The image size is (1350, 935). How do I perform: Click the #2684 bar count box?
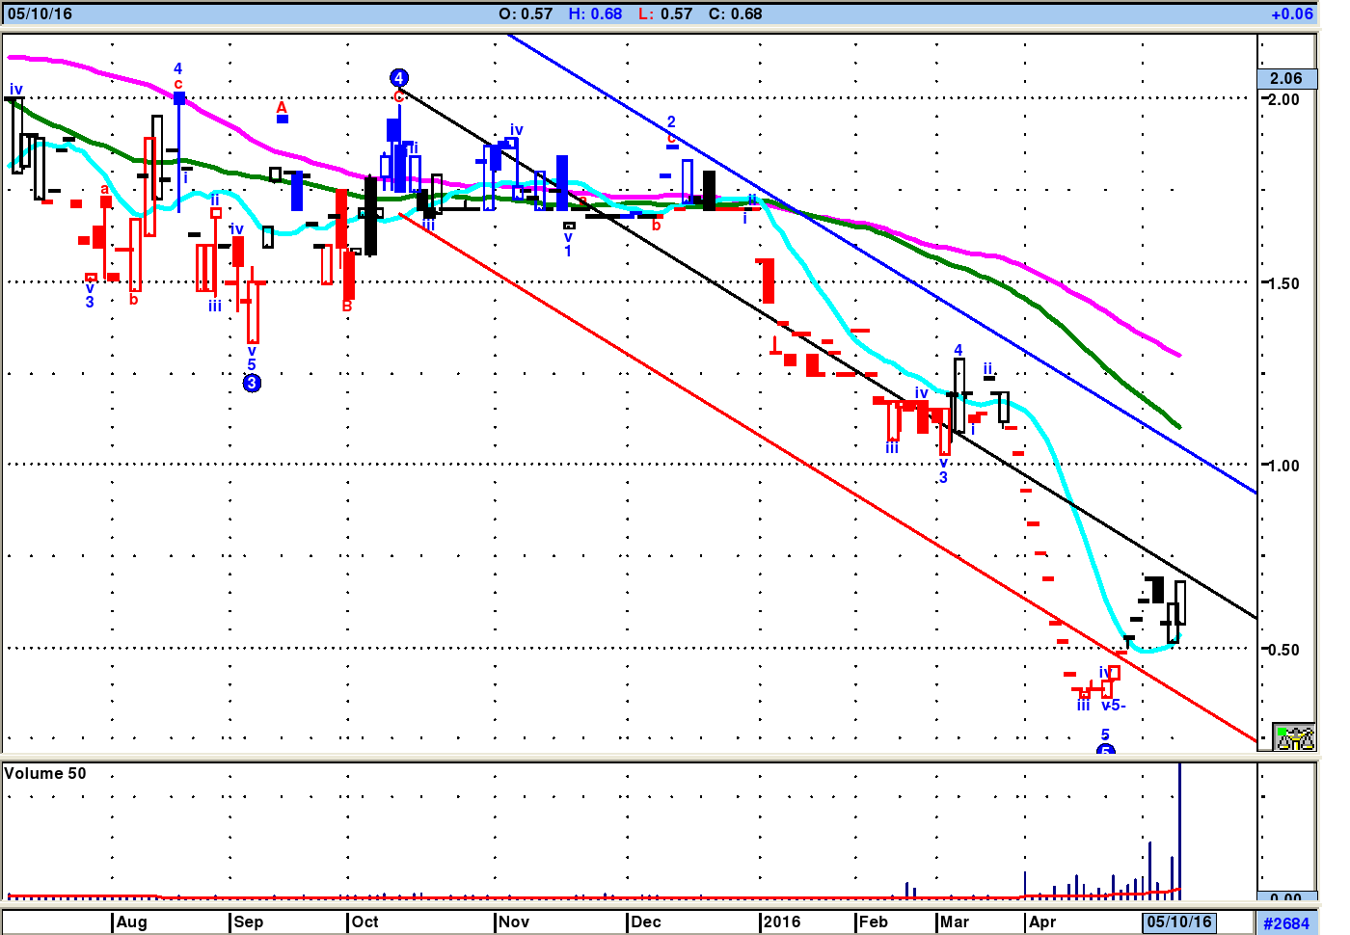[1286, 922]
